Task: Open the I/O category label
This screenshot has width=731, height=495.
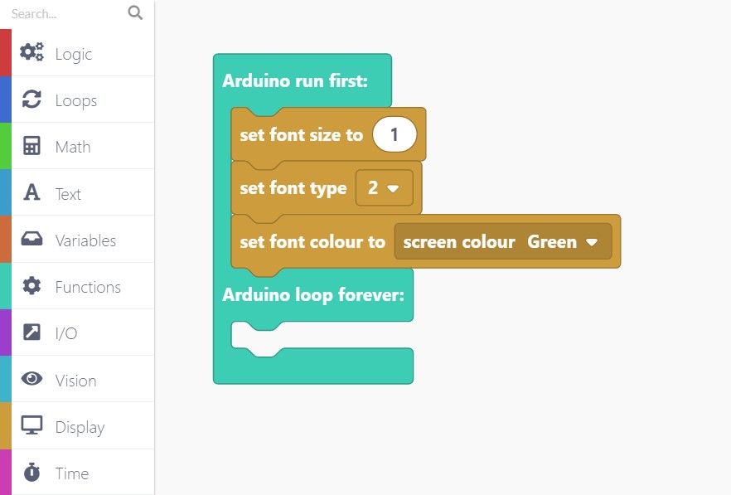Action: pos(65,333)
